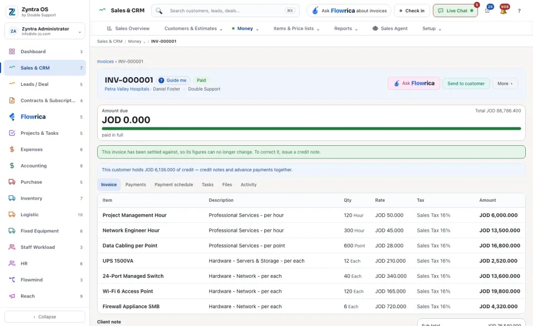Switch to the Files tab
This screenshot has height=326, width=533.
(x=227, y=185)
